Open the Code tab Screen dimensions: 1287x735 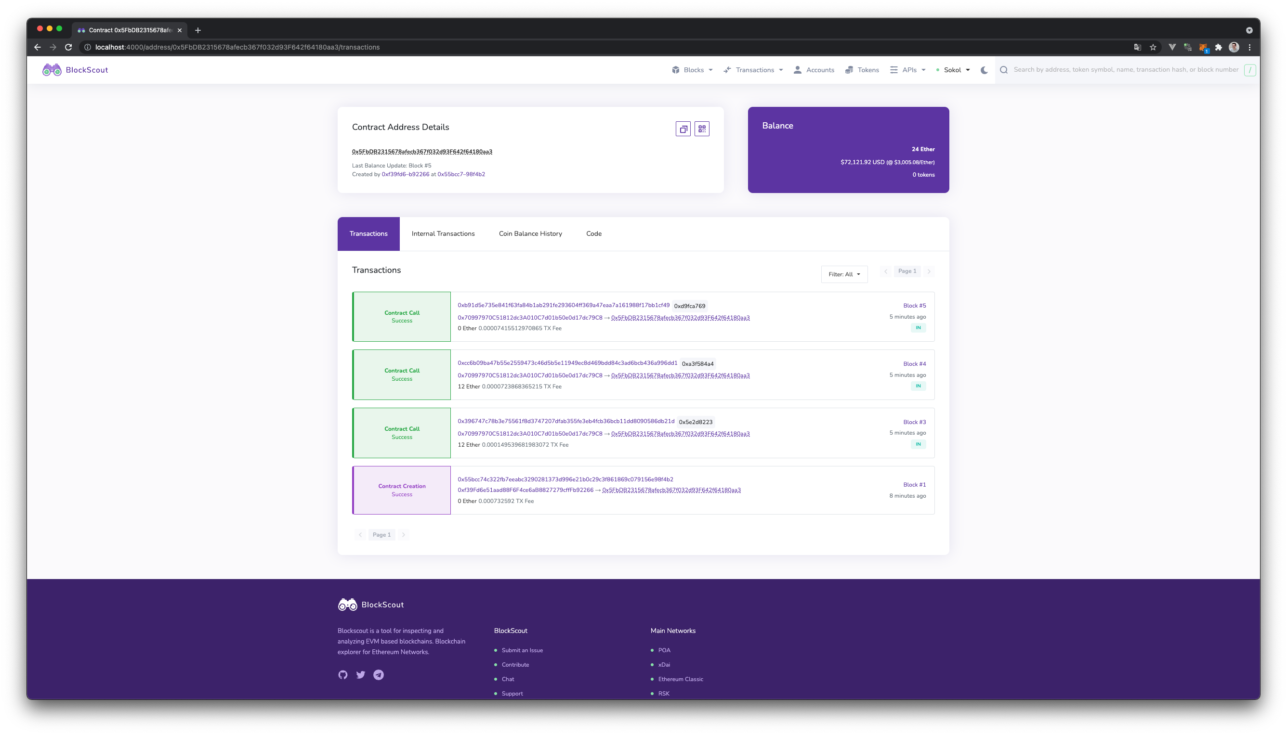tap(593, 234)
